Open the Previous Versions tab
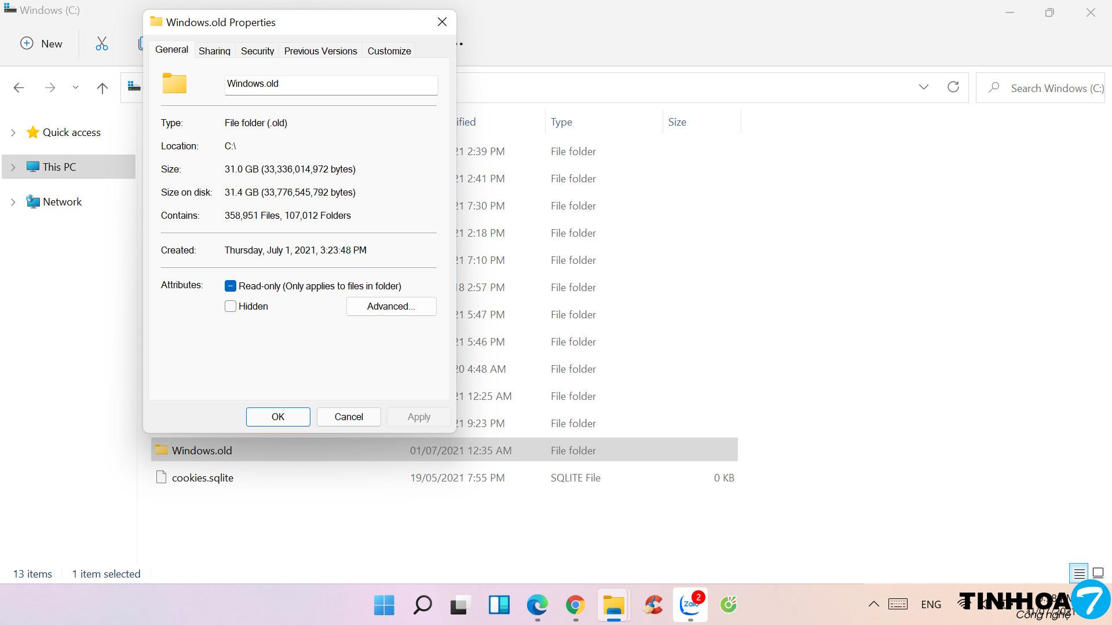This screenshot has height=625, width=1112. pos(320,51)
